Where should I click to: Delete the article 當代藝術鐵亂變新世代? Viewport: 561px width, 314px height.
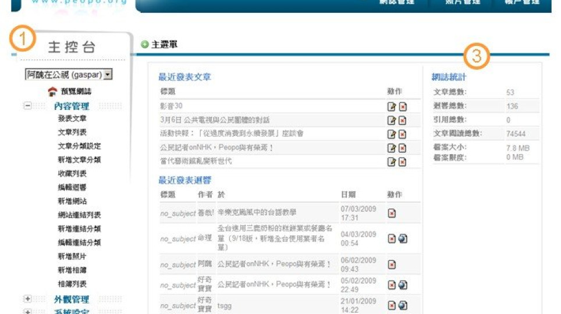pos(402,162)
